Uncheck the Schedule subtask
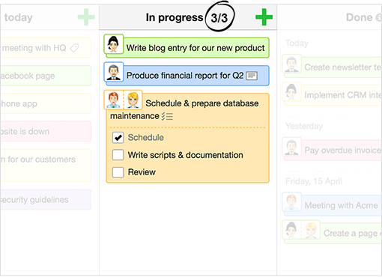 [x=118, y=138]
